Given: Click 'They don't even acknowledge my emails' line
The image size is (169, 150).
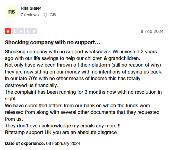Looking at the screenshot, I should (63, 126).
